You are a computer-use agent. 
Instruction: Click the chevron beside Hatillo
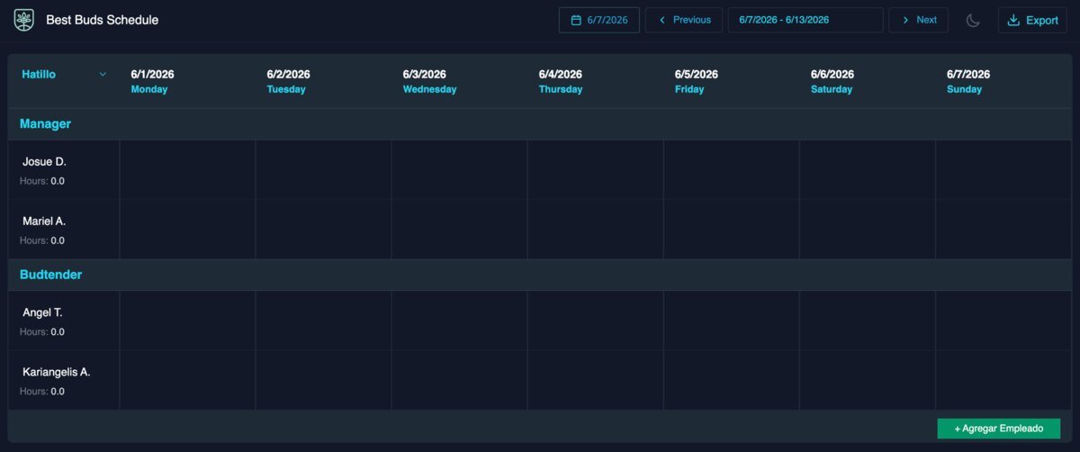tap(103, 75)
